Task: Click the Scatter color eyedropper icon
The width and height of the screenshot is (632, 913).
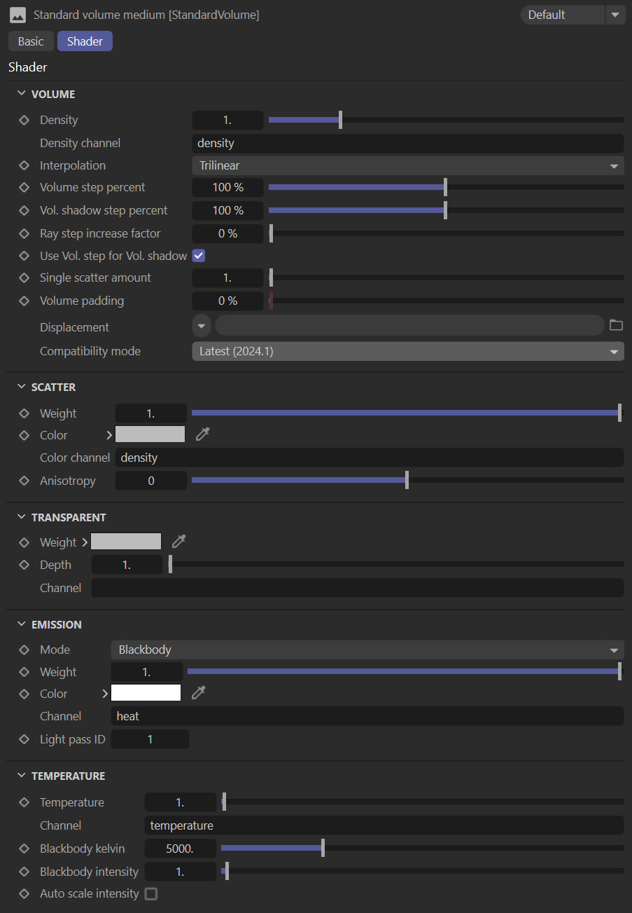Action: (x=202, y=434)
